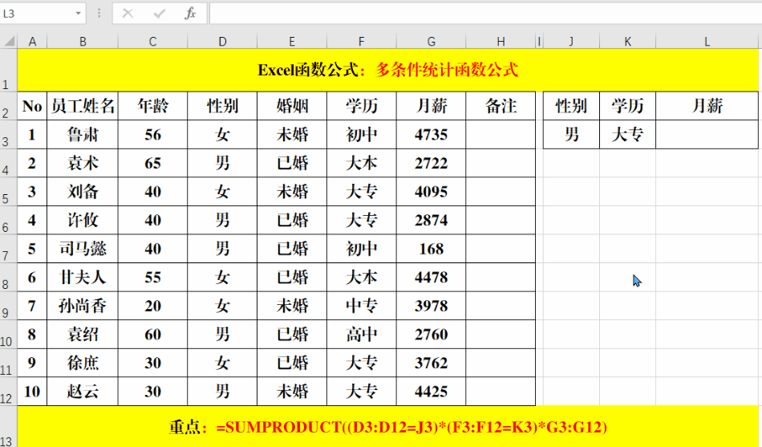Click name cell '甘夫人'
This screenshot has width=762, height=447.
(x=83, y=277)
